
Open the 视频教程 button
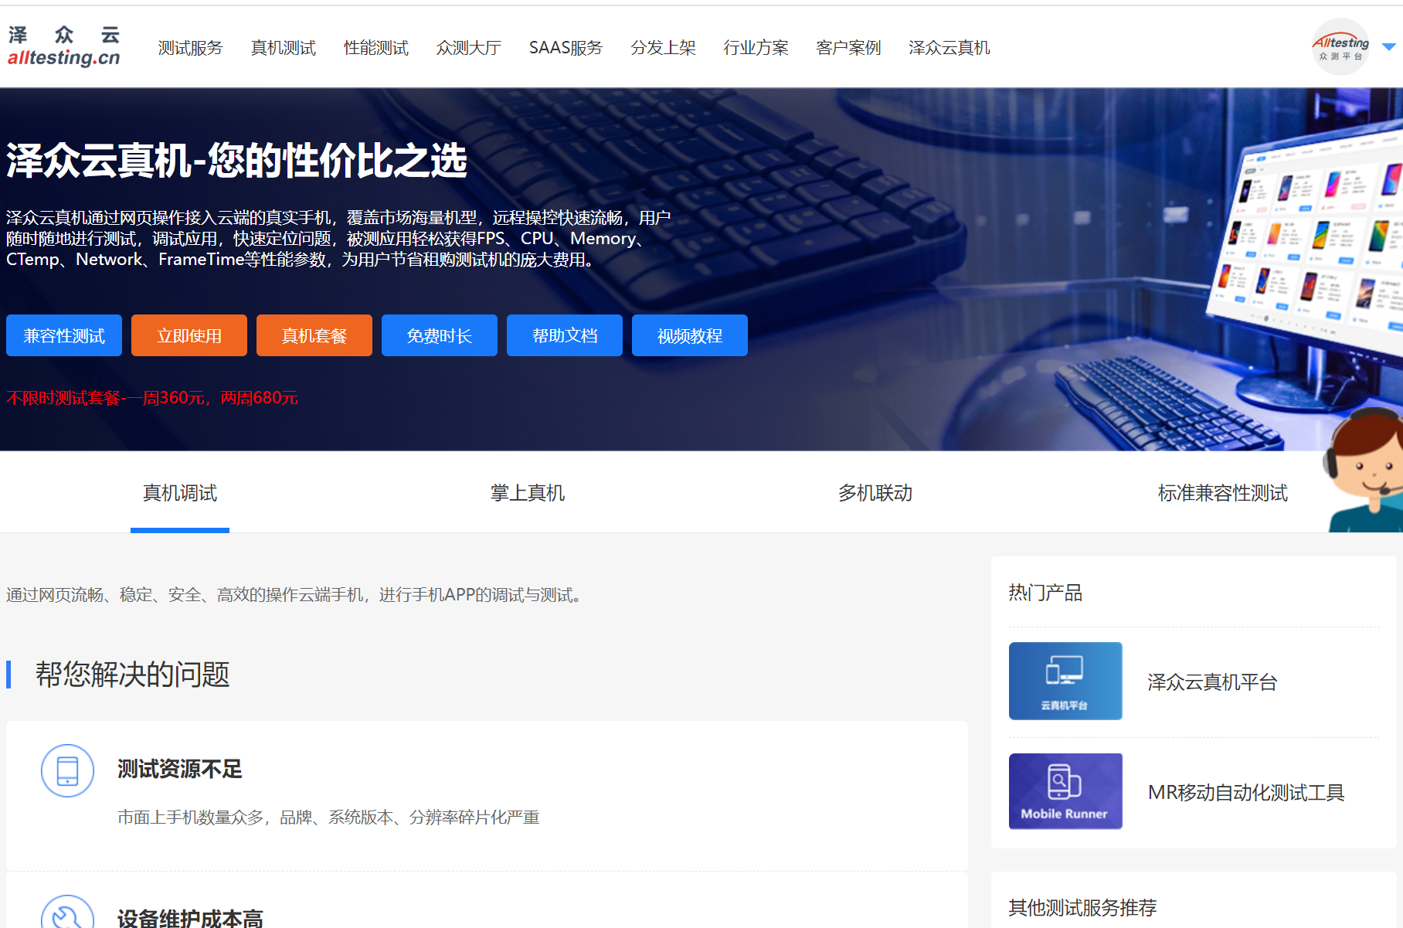tap(690, 335)
